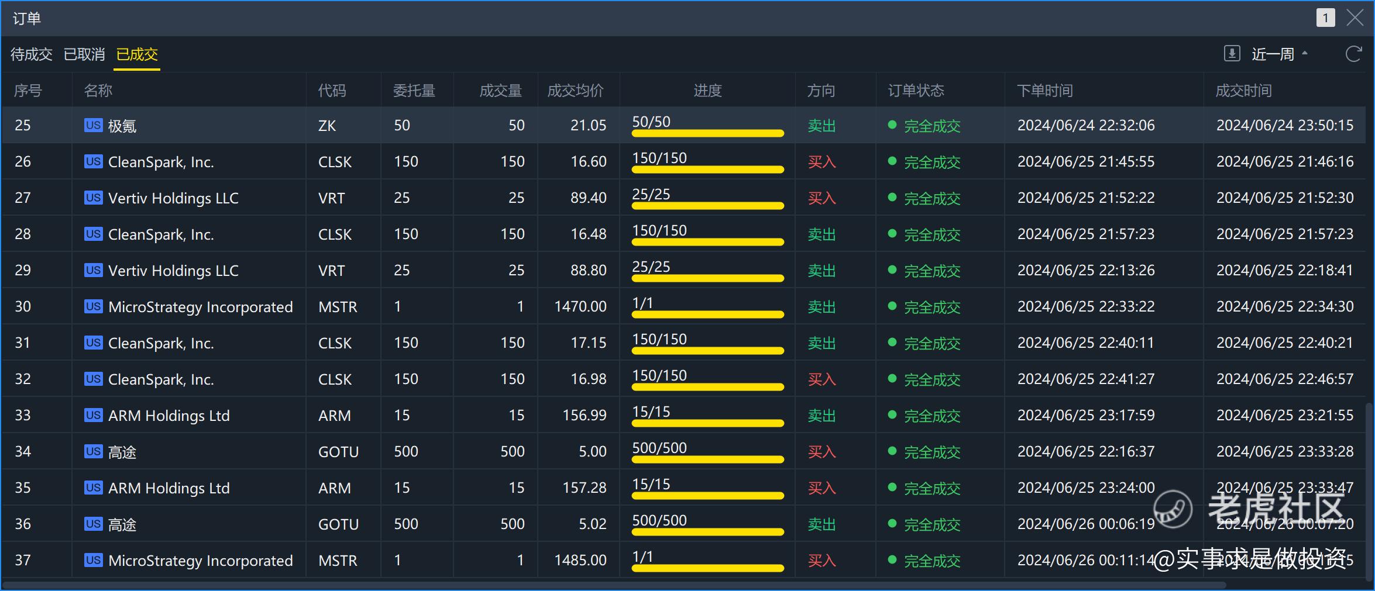Click sequence number 31
The height and width of the screenshot is (591, 1375).
pos(22,343)
